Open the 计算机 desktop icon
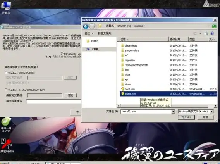This screenshot has height=164, width=220. click(x=6, y=8)
